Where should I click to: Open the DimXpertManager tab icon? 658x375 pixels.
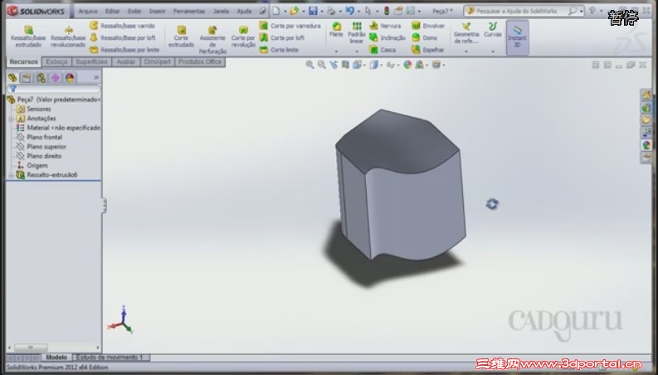(56, 78)
